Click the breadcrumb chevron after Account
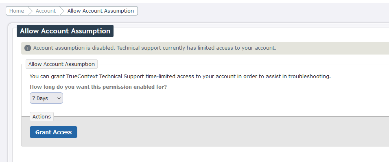389x162 pixels. (x=62, y=11)
